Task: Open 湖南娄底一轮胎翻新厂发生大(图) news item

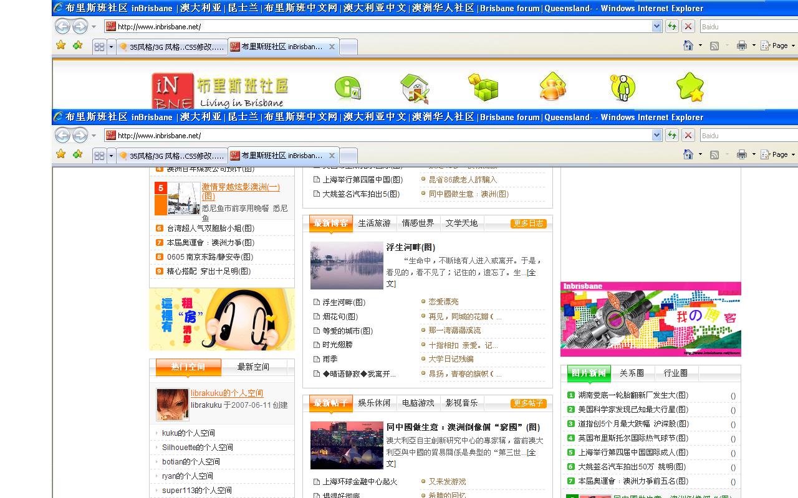Action: pyautogui.click(x=633, y=395)
